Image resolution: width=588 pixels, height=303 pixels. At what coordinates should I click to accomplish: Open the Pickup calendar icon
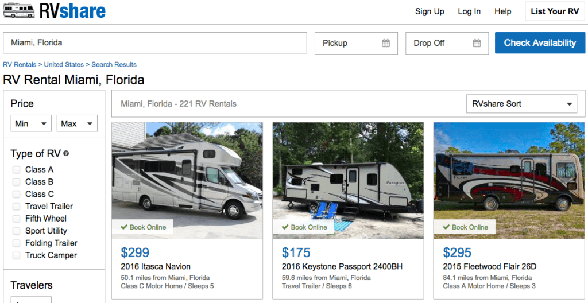click(386, 43)
